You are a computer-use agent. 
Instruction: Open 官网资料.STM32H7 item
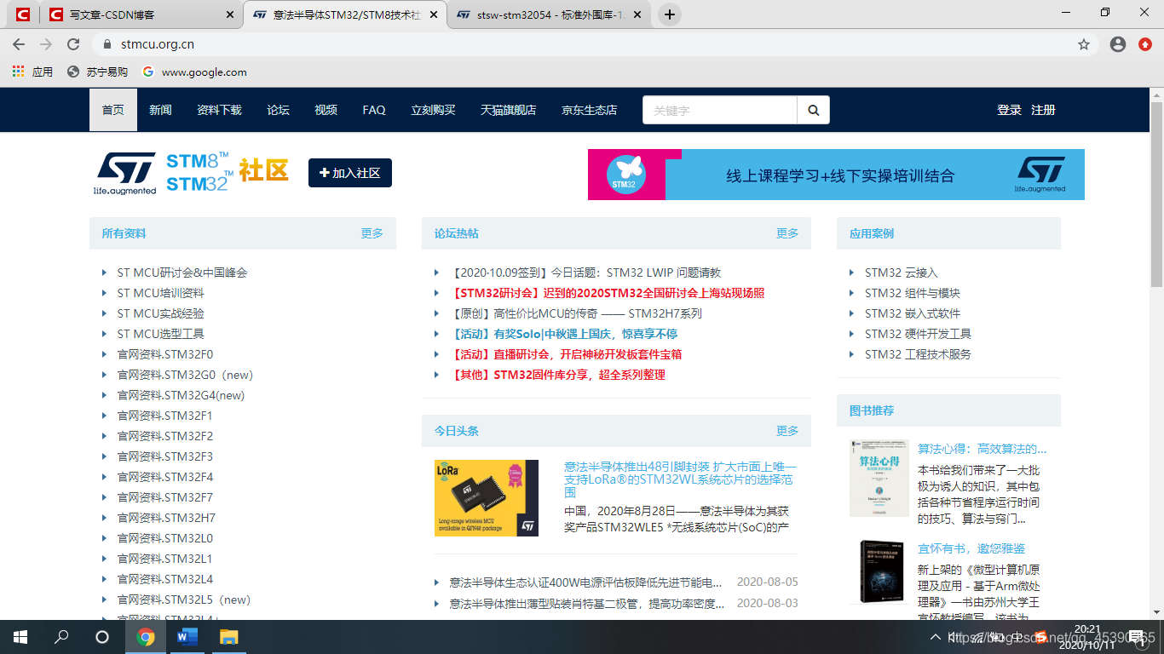[166, 518]
